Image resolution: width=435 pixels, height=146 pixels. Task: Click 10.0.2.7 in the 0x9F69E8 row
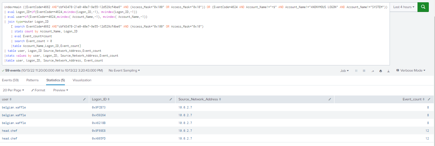(x=185, y=130)
